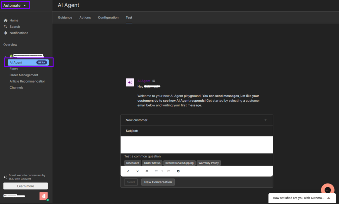
Task: Click the satisfaction survey text
Action: (x=298, y=198)
